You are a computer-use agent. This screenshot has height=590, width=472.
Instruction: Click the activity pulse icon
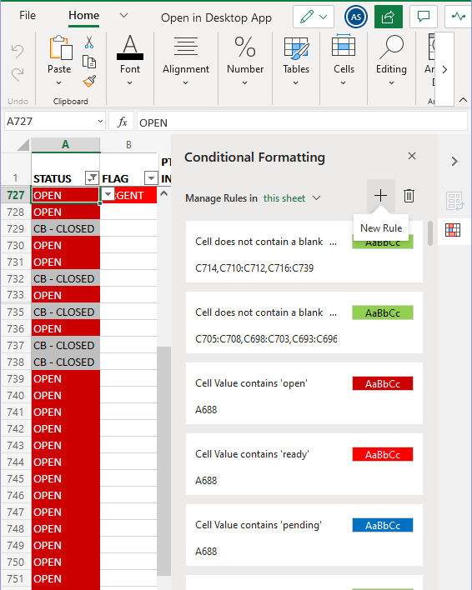[x=459, y=17]
